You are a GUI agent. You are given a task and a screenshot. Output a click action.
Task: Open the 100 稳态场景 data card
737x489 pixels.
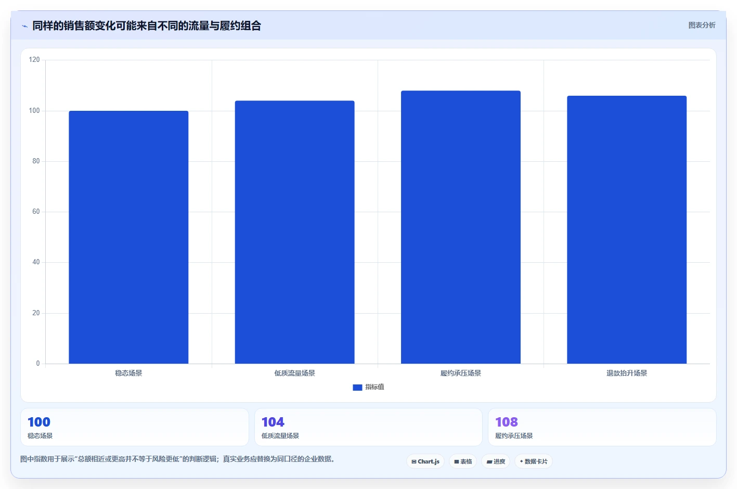pos(135,427)
